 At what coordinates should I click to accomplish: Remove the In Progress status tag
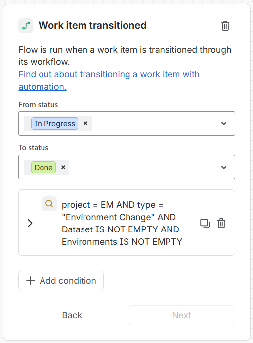85,123
